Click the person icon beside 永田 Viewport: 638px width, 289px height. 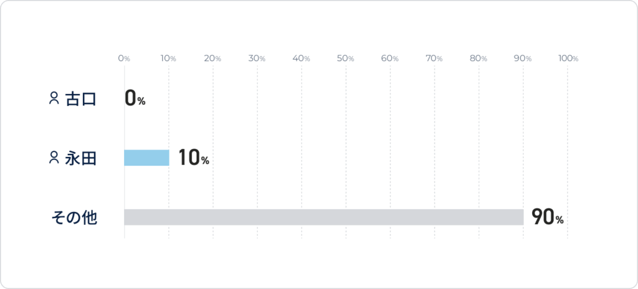(x=54, y=158)
